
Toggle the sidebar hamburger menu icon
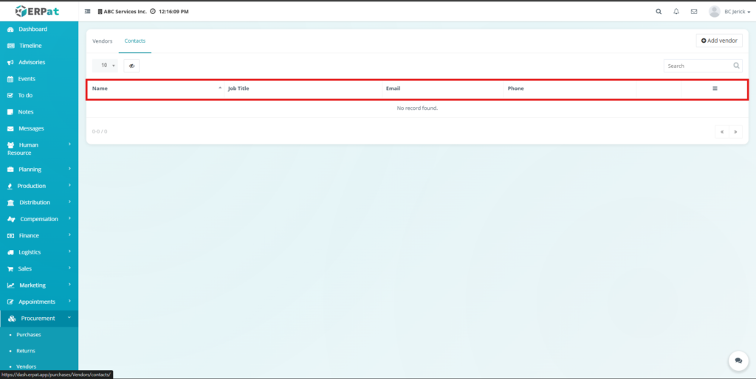click(x=87, y=11)
